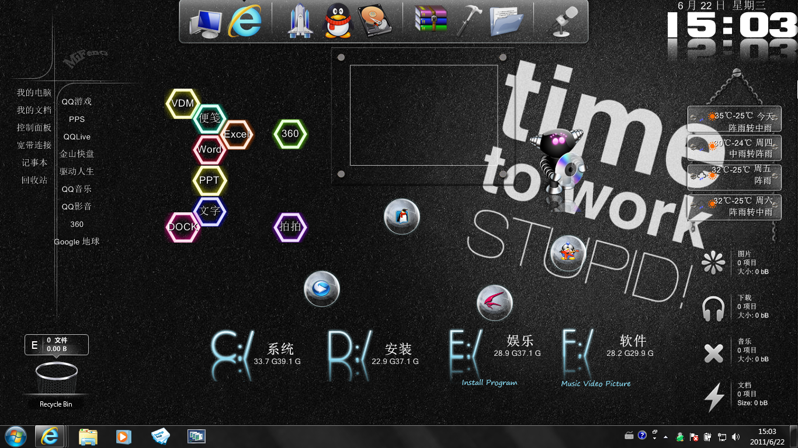The width and height of the screenshot is (798, 448).
Task: Open drive F: 软件 gadget
Action: coord(608,353)
